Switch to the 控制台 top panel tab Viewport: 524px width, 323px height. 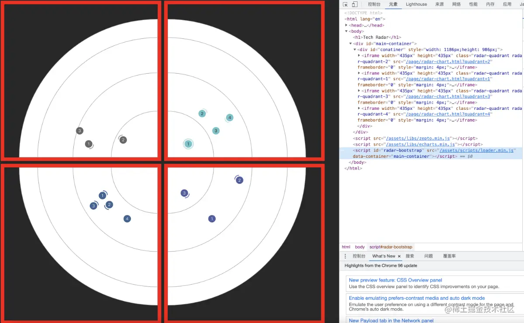click(374, 4)
